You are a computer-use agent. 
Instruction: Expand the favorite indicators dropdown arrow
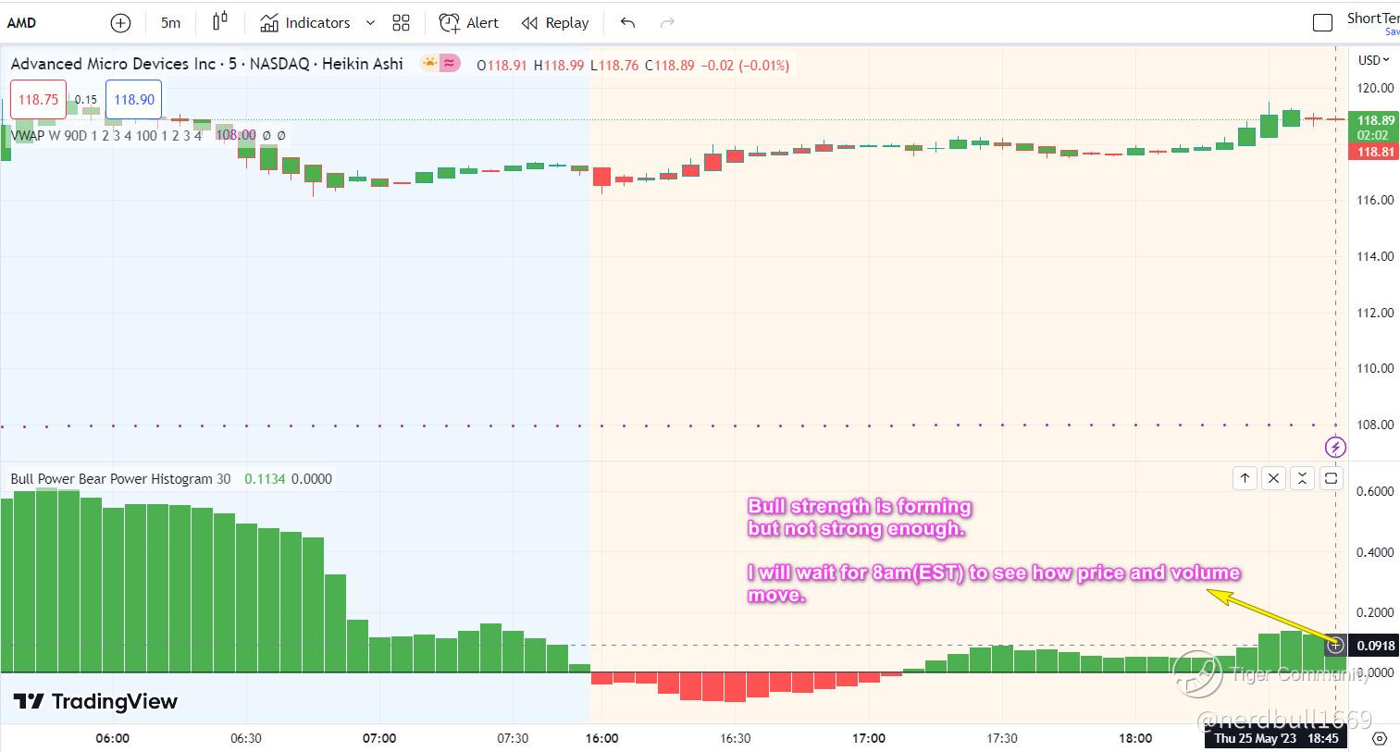coord(370,23)
